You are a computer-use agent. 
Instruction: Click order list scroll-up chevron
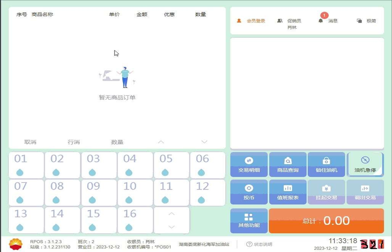tap(161, 142)
